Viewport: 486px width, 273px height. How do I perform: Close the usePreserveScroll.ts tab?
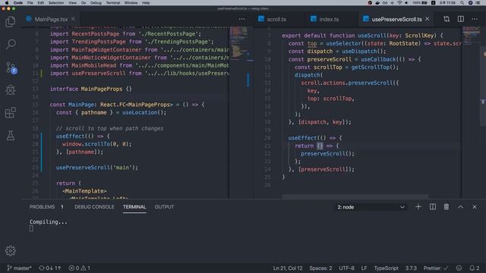pyautogui.click(x=428, y=19)
